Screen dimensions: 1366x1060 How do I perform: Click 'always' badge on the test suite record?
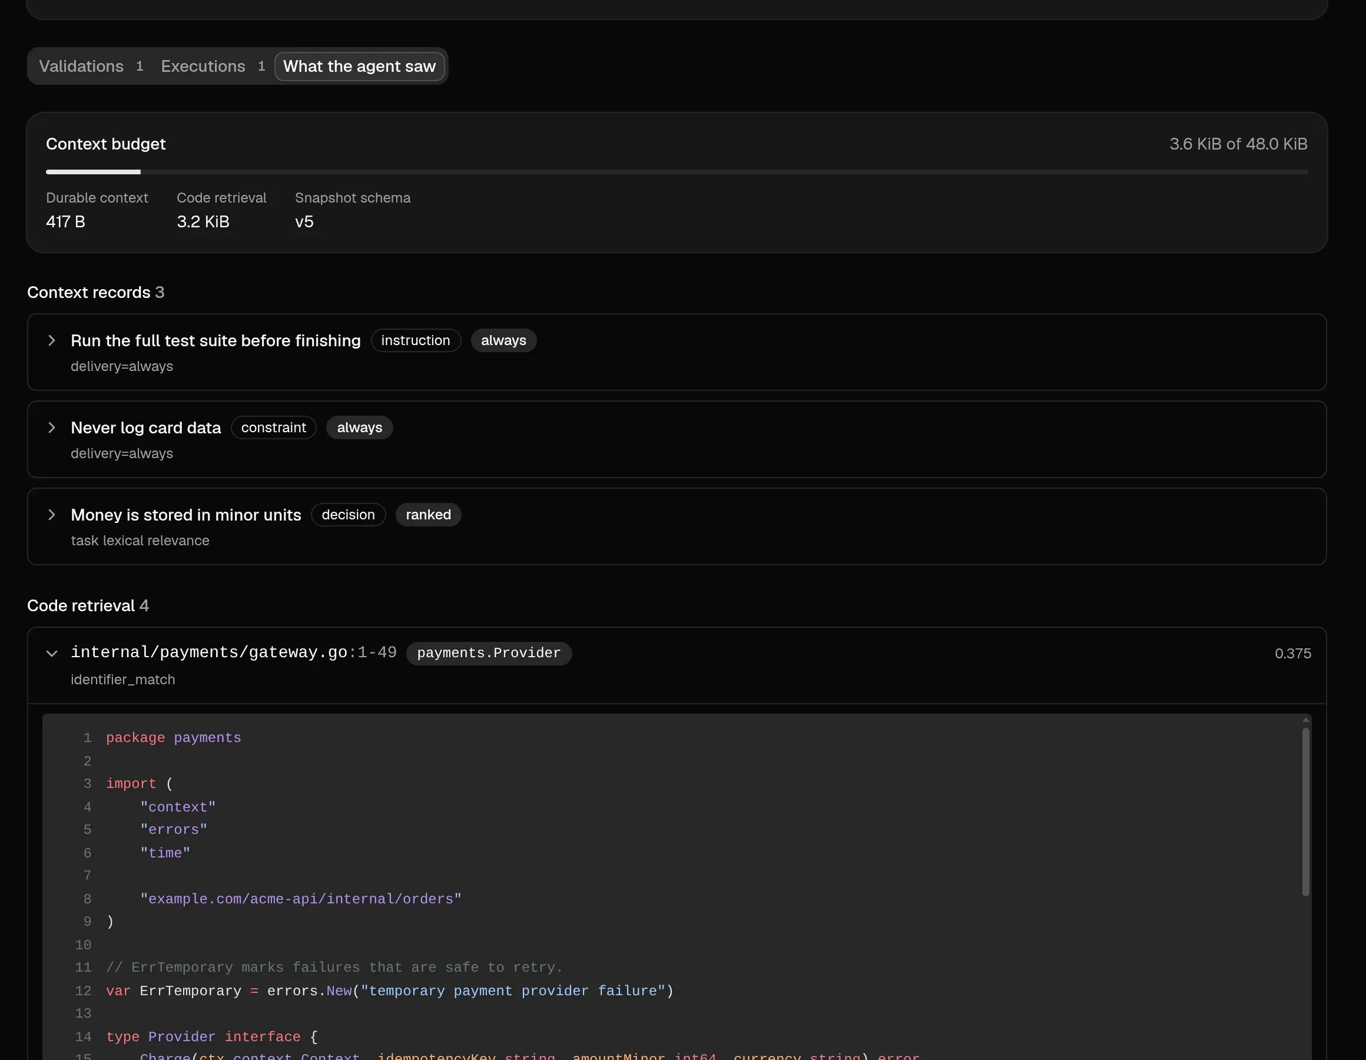[503, 340]
